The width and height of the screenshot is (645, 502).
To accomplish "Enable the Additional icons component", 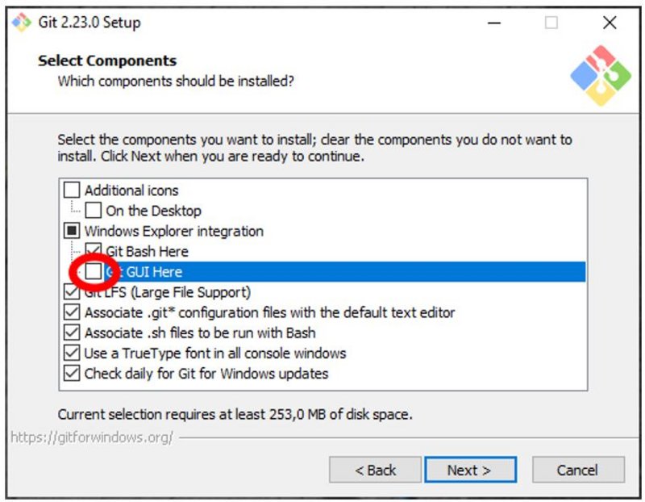I will pyautogui.click(x=72, y=190).
